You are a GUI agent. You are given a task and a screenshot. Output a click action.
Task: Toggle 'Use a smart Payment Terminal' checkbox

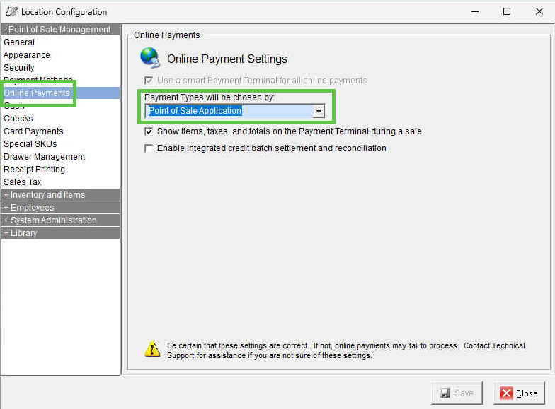(149, 81)
